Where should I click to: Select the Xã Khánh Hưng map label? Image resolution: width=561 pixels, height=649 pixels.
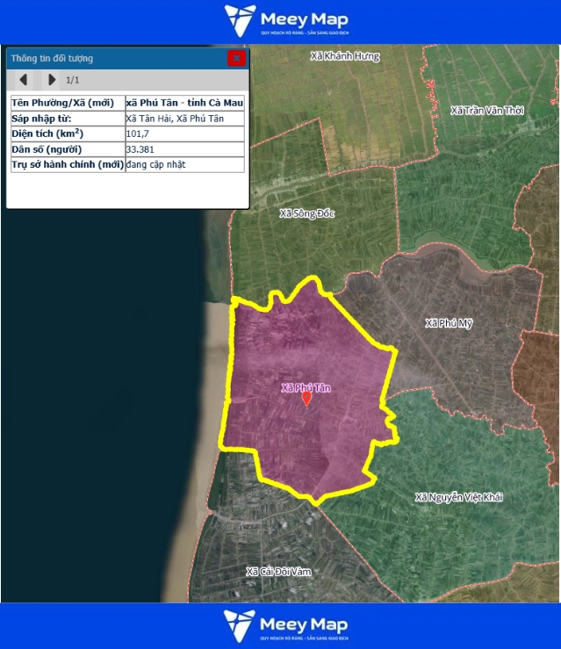click(x=345, y=56)
